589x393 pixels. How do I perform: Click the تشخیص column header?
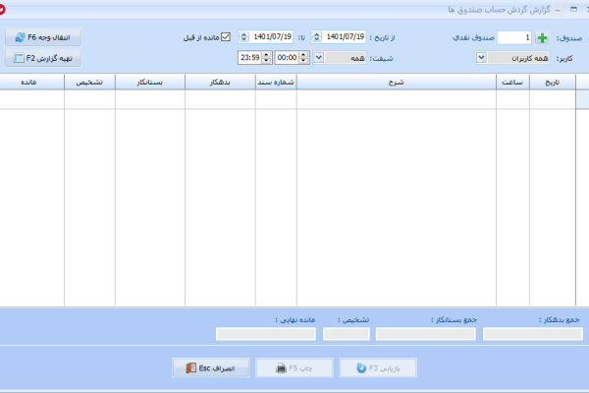tap(89, 82)
